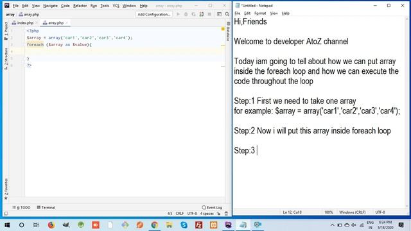The image size is (411, 231).
Task: Click the Debug bug icon in PhpStorm toolbar
Action: (186, 14)
